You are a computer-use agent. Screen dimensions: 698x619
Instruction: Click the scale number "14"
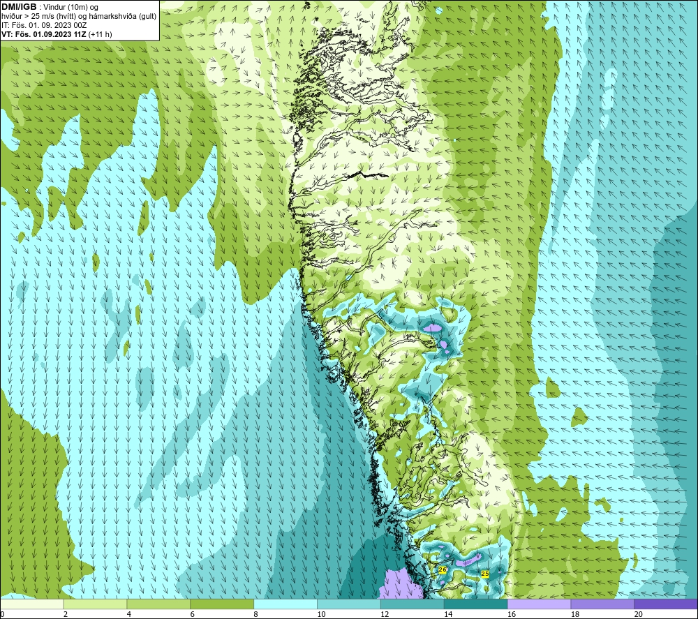point(448,614)
